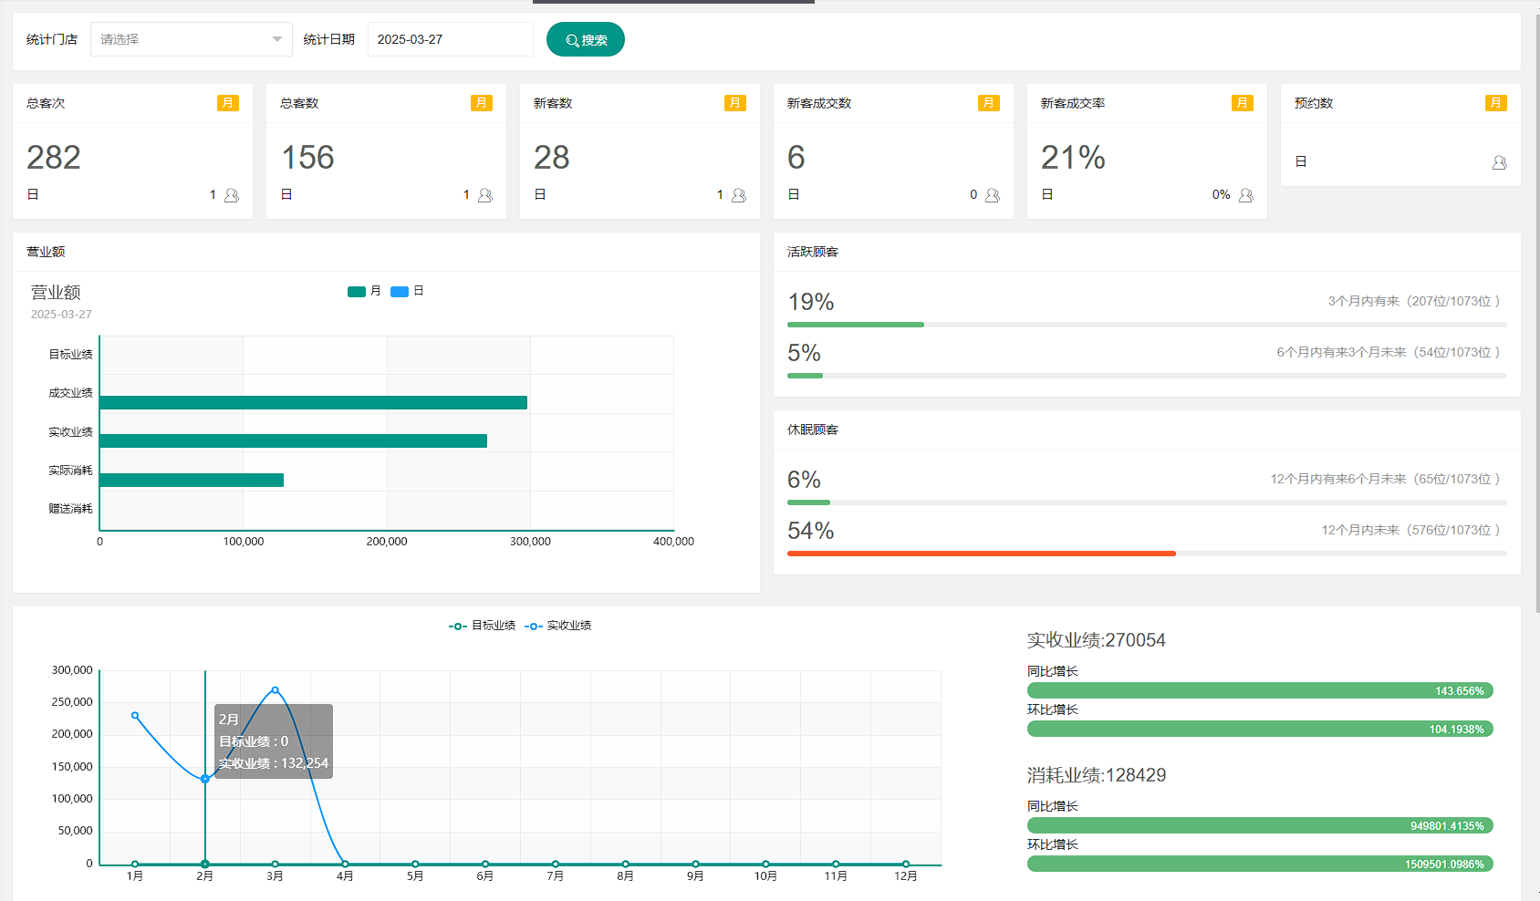Click the 3月 data point on 实收业绩 line
The width and height of the screenshot is (1540, 901).
coord(275,690)
